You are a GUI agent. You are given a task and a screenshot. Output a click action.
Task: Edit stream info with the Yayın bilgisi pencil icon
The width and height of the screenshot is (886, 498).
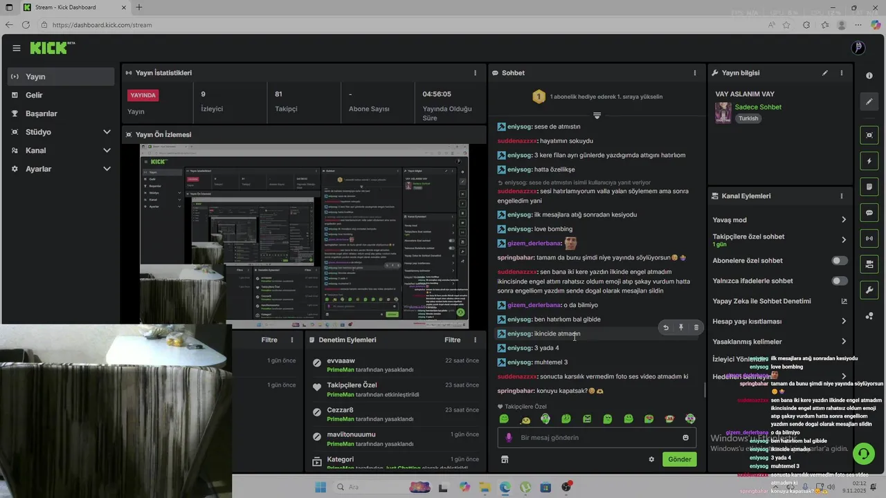[824, 73]
